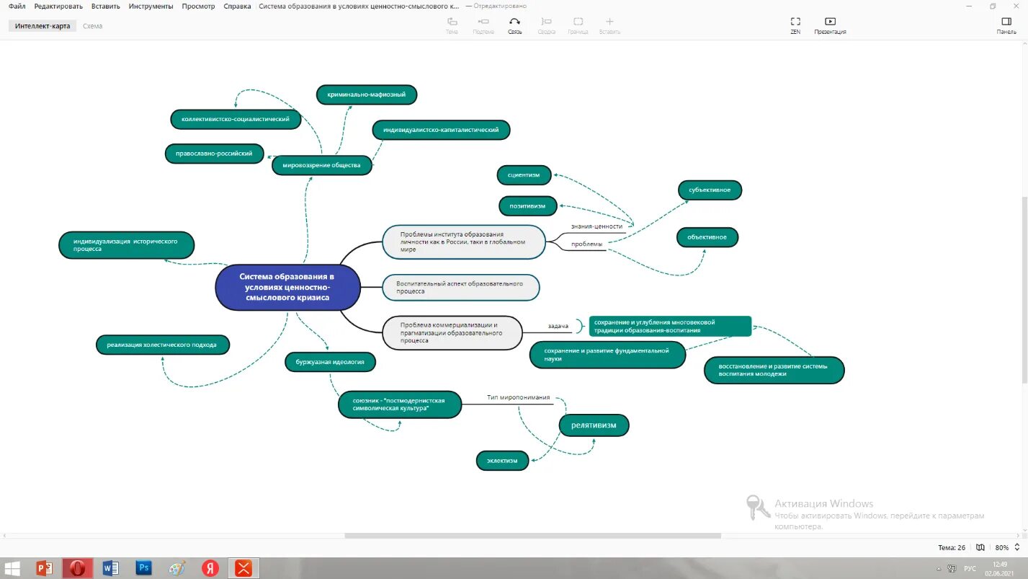1028x579 pixels.
Task: Select the Воспитательный аспект topic
Action: click(x=460, y=287)
